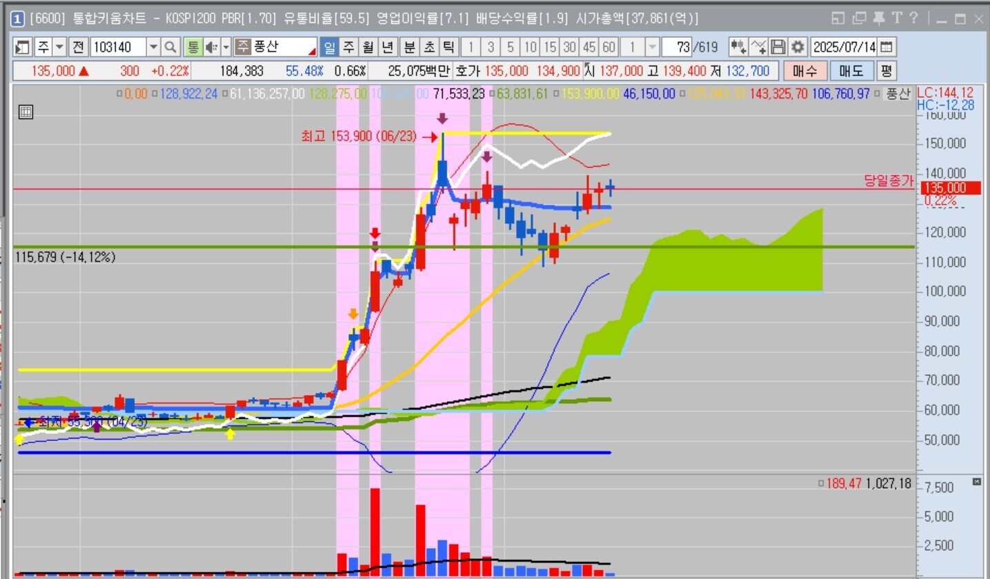
Task: Open the interval dropdown arrow before 73
Action: 652,47
